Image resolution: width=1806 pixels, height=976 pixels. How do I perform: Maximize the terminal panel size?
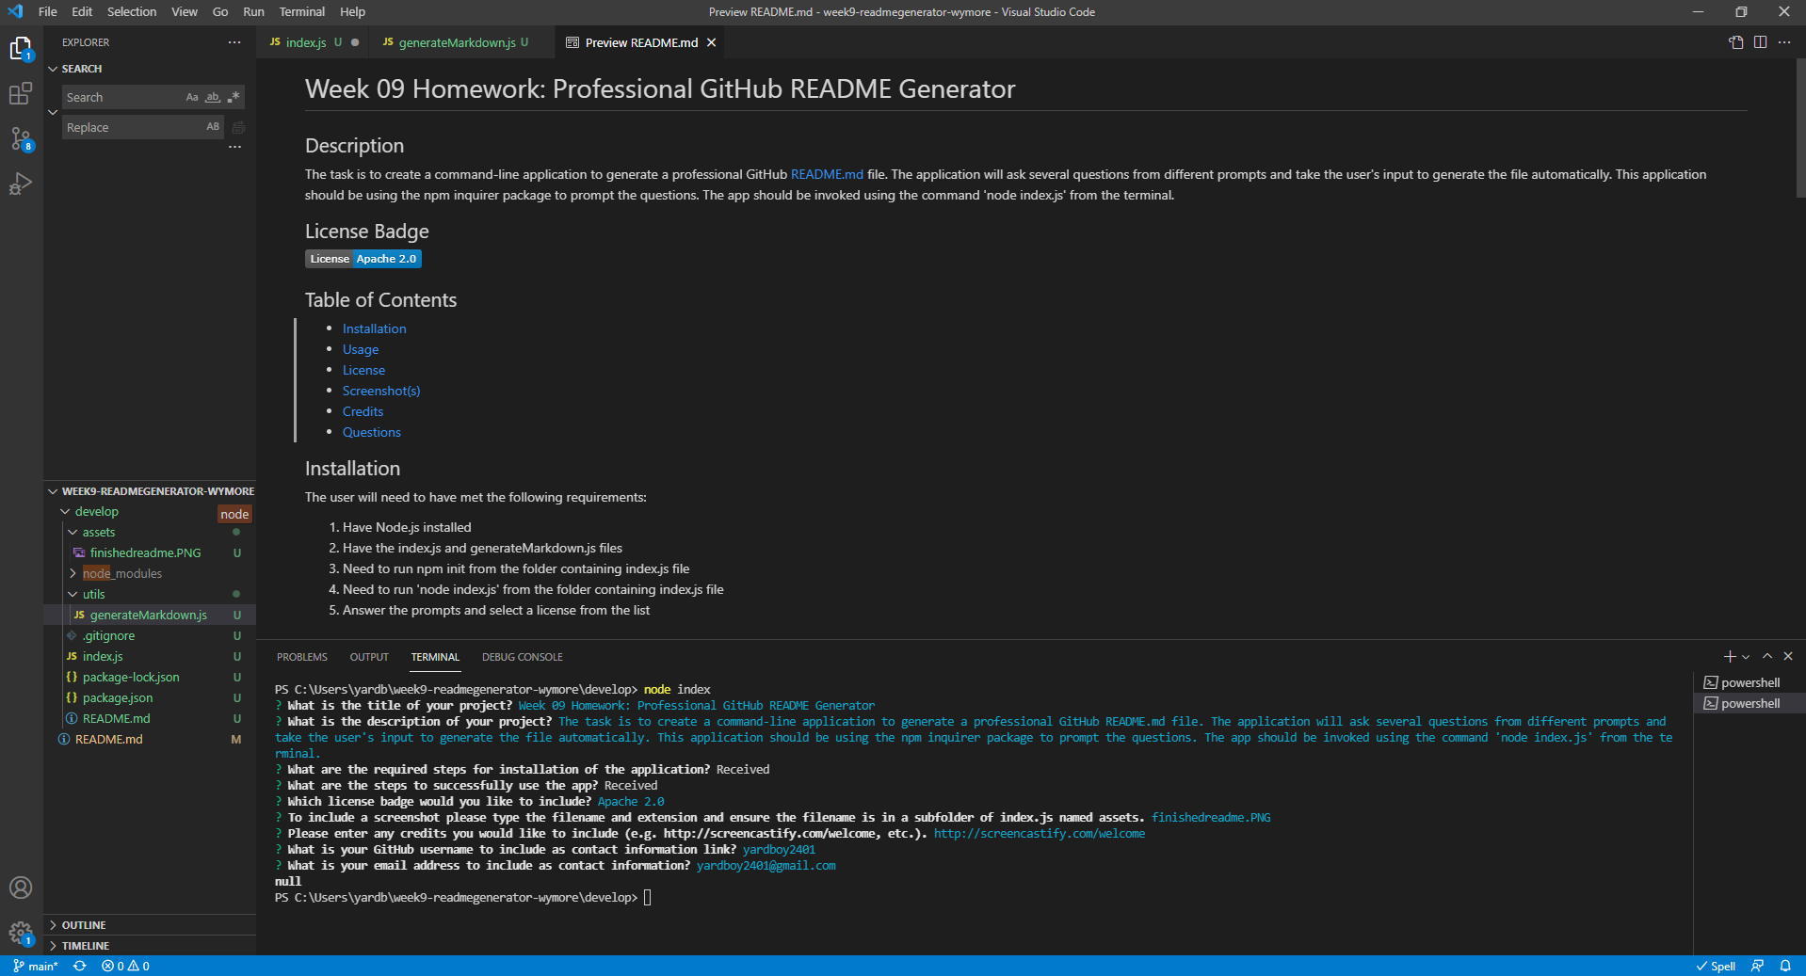(x=1767, y=656)
